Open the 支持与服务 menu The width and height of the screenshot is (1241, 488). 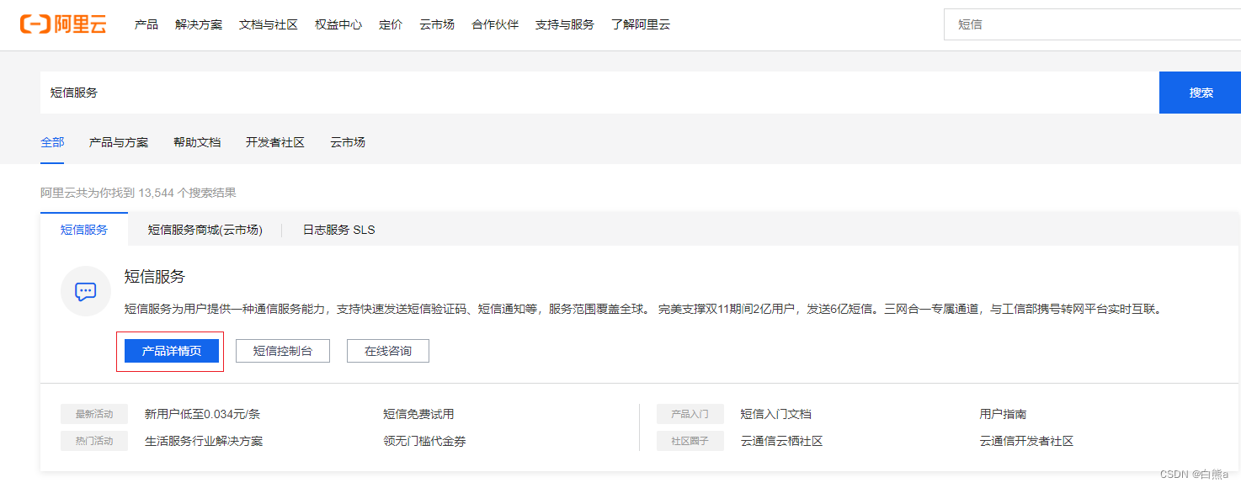[x=565, y=24]
